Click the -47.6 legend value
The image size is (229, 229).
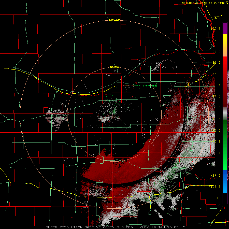[x=216, y=142]
